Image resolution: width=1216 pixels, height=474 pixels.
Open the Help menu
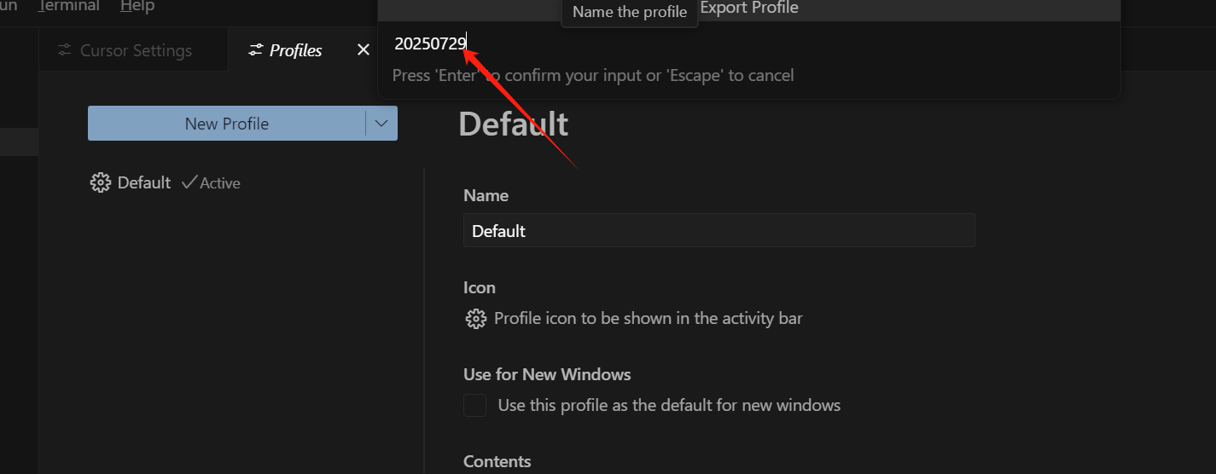[x=137, y=6]
